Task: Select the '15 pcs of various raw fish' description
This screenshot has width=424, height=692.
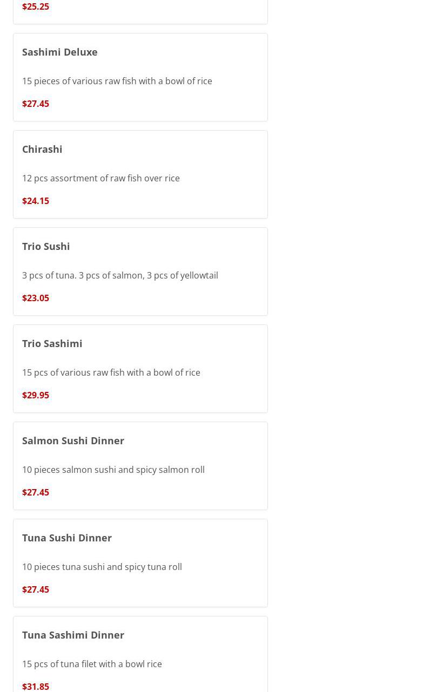Action: [x=111, y=372]
